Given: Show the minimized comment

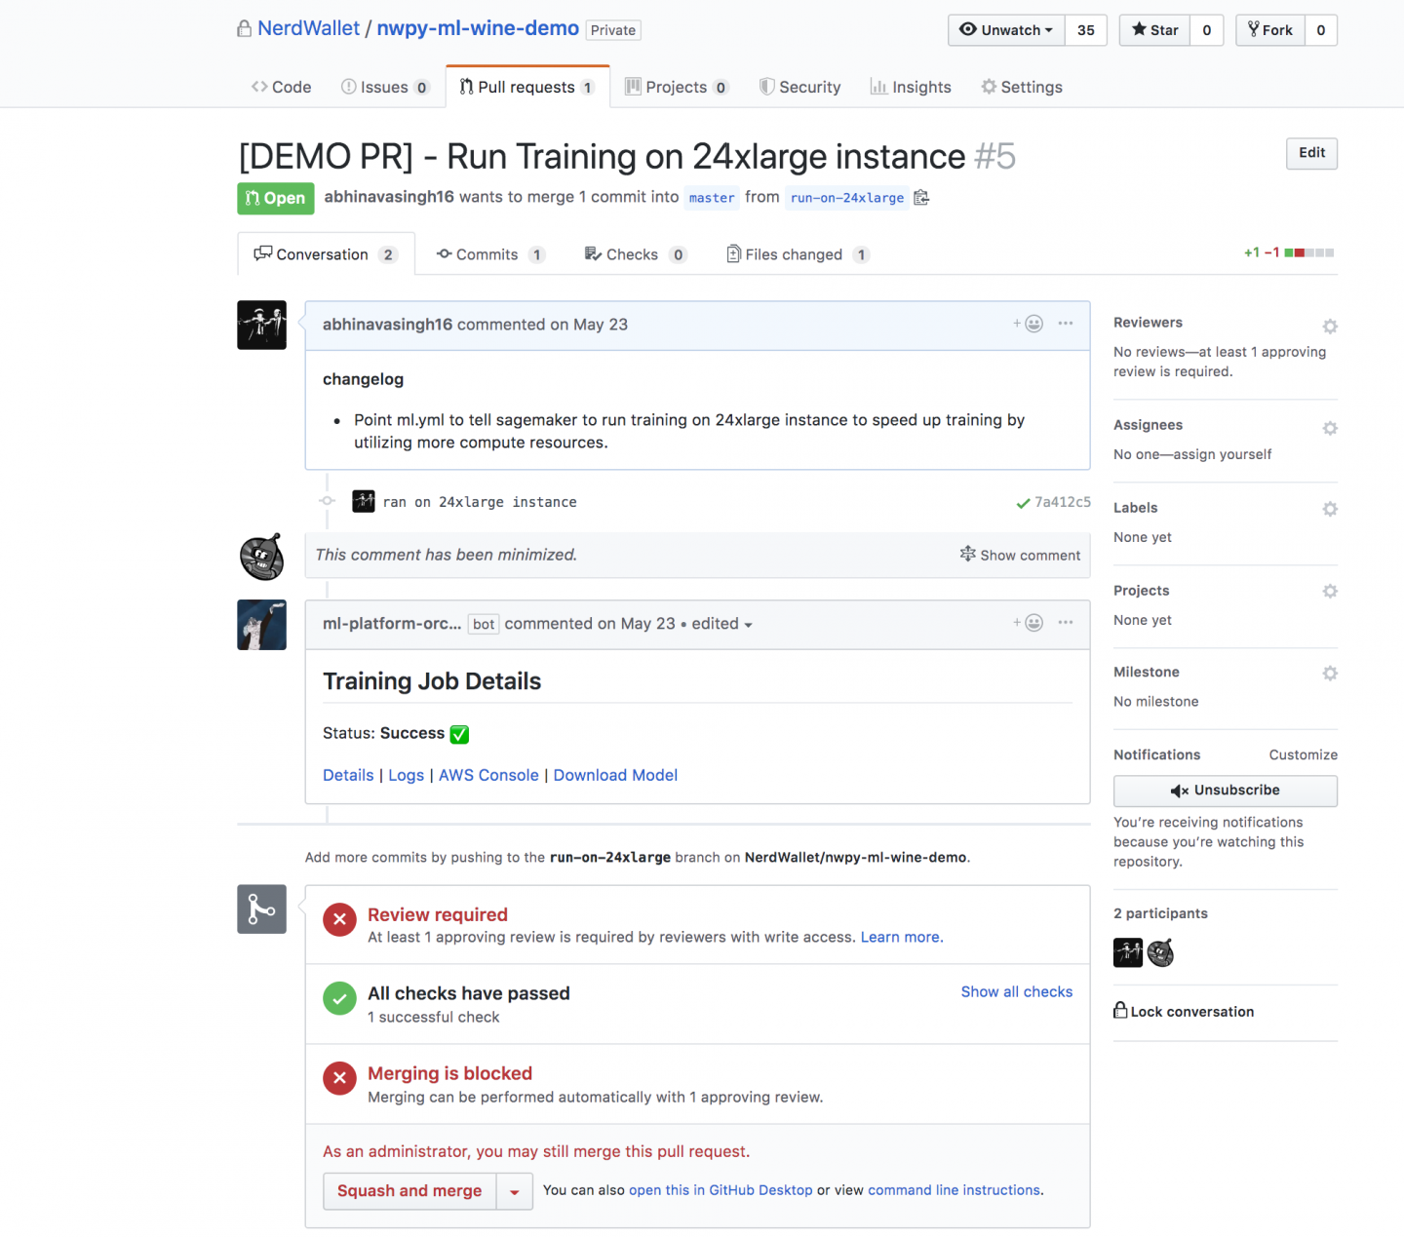Looking at the screenshot, I should 1020,555.
